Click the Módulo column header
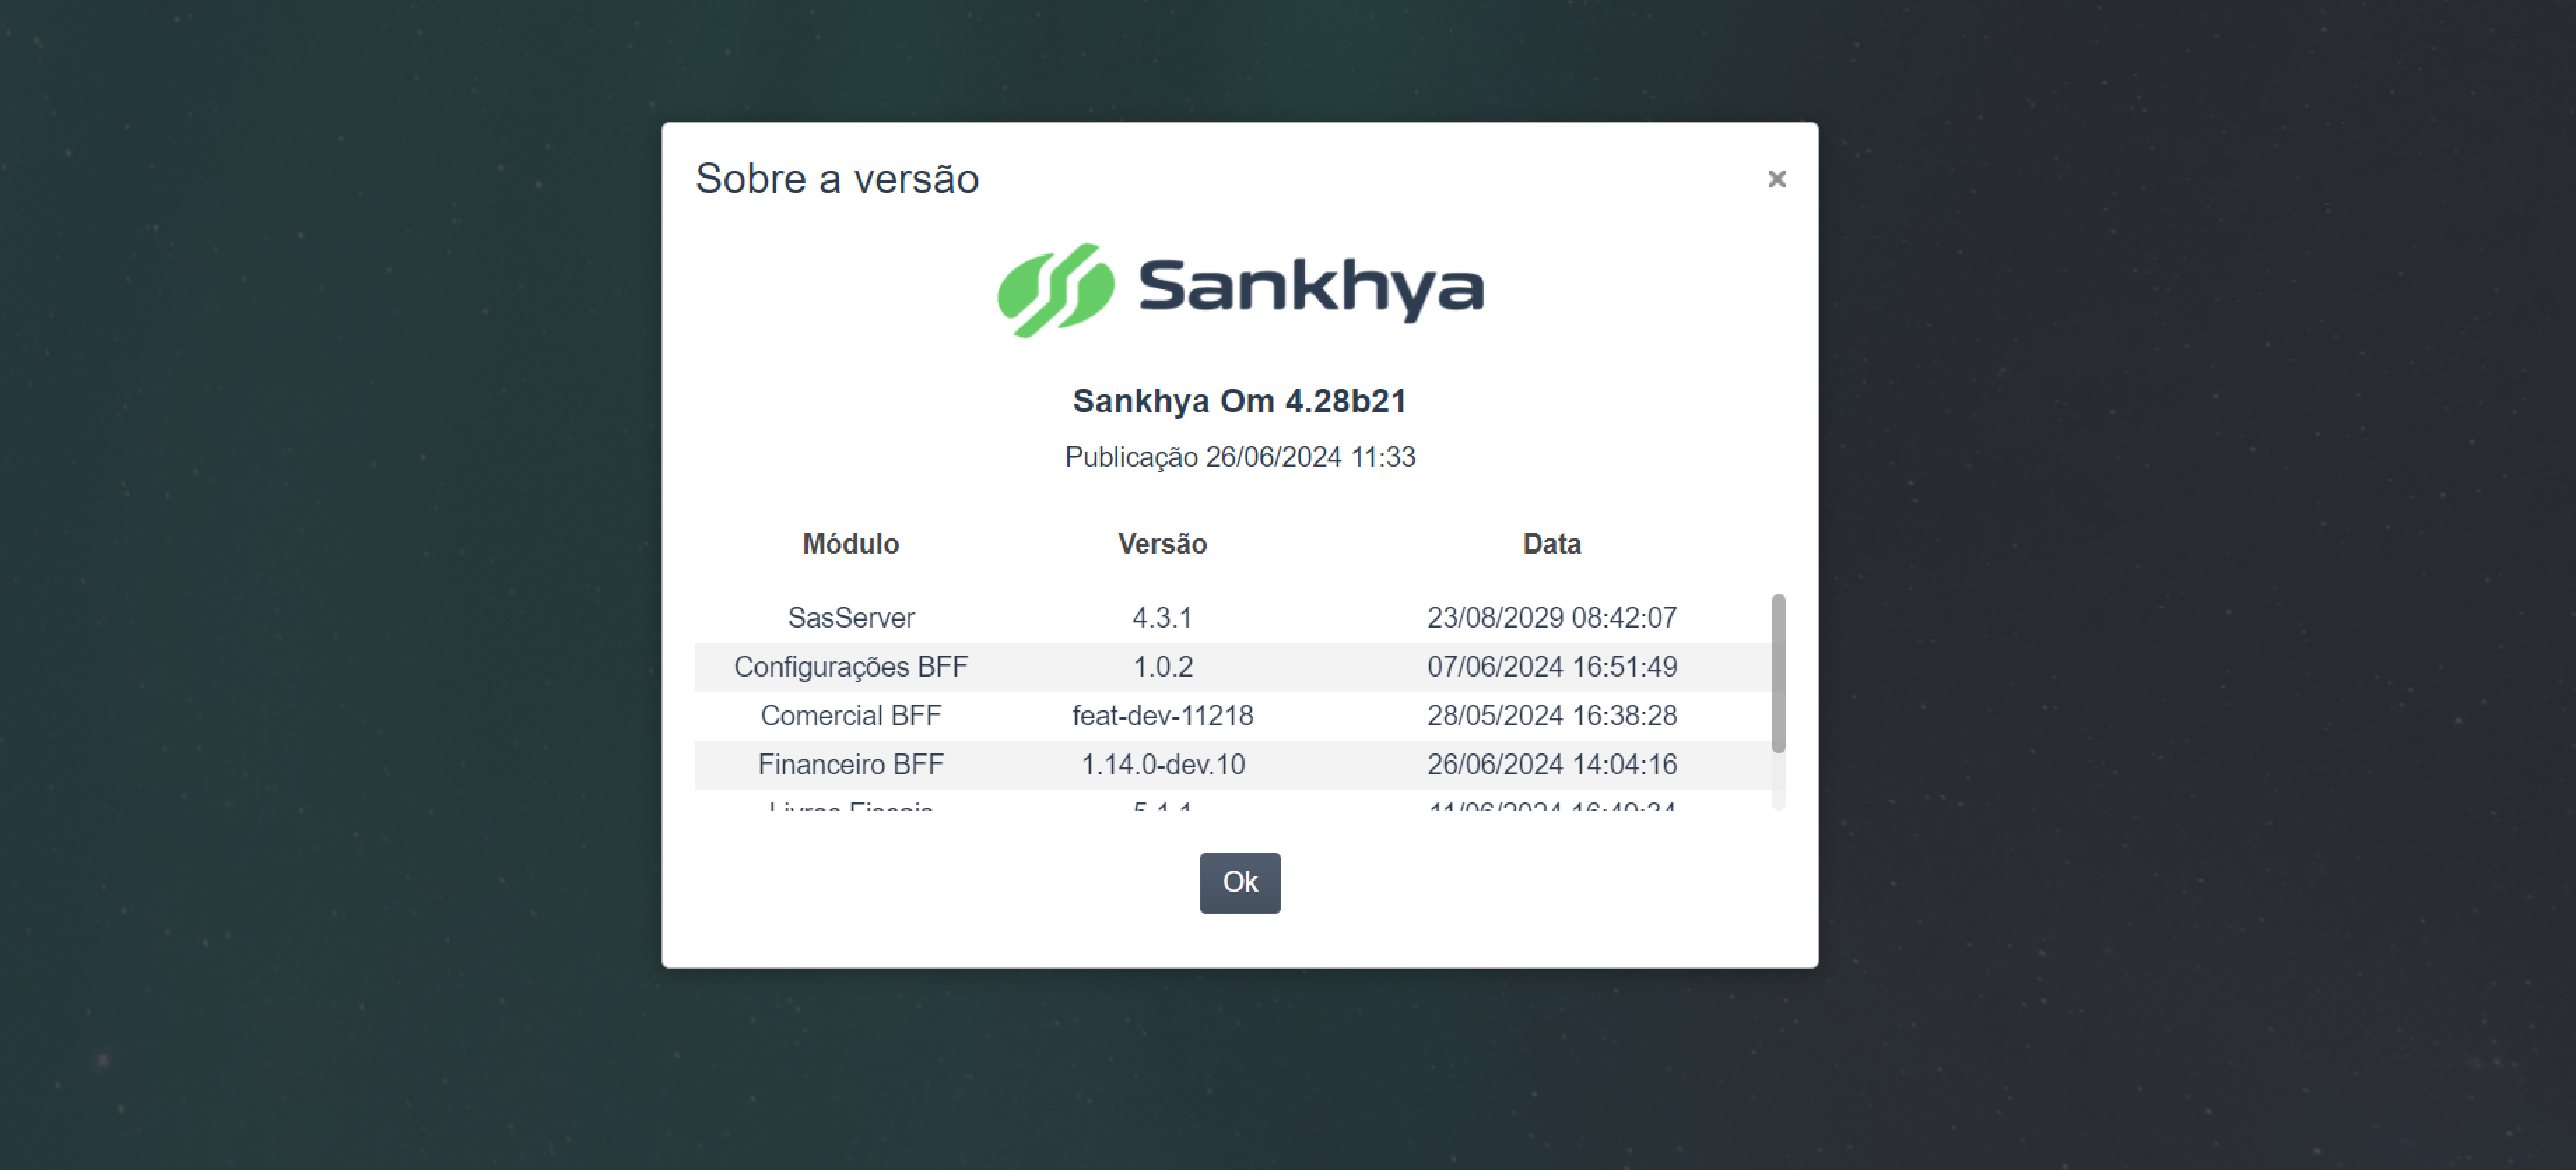 point(851,542)
